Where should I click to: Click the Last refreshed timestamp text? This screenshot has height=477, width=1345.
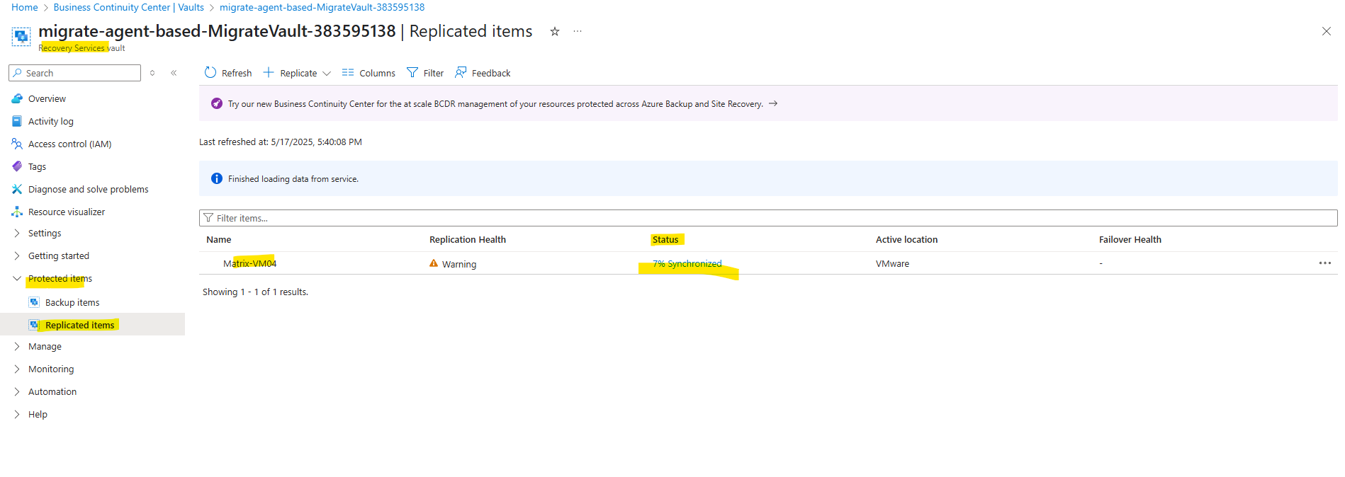coord(281,142)
